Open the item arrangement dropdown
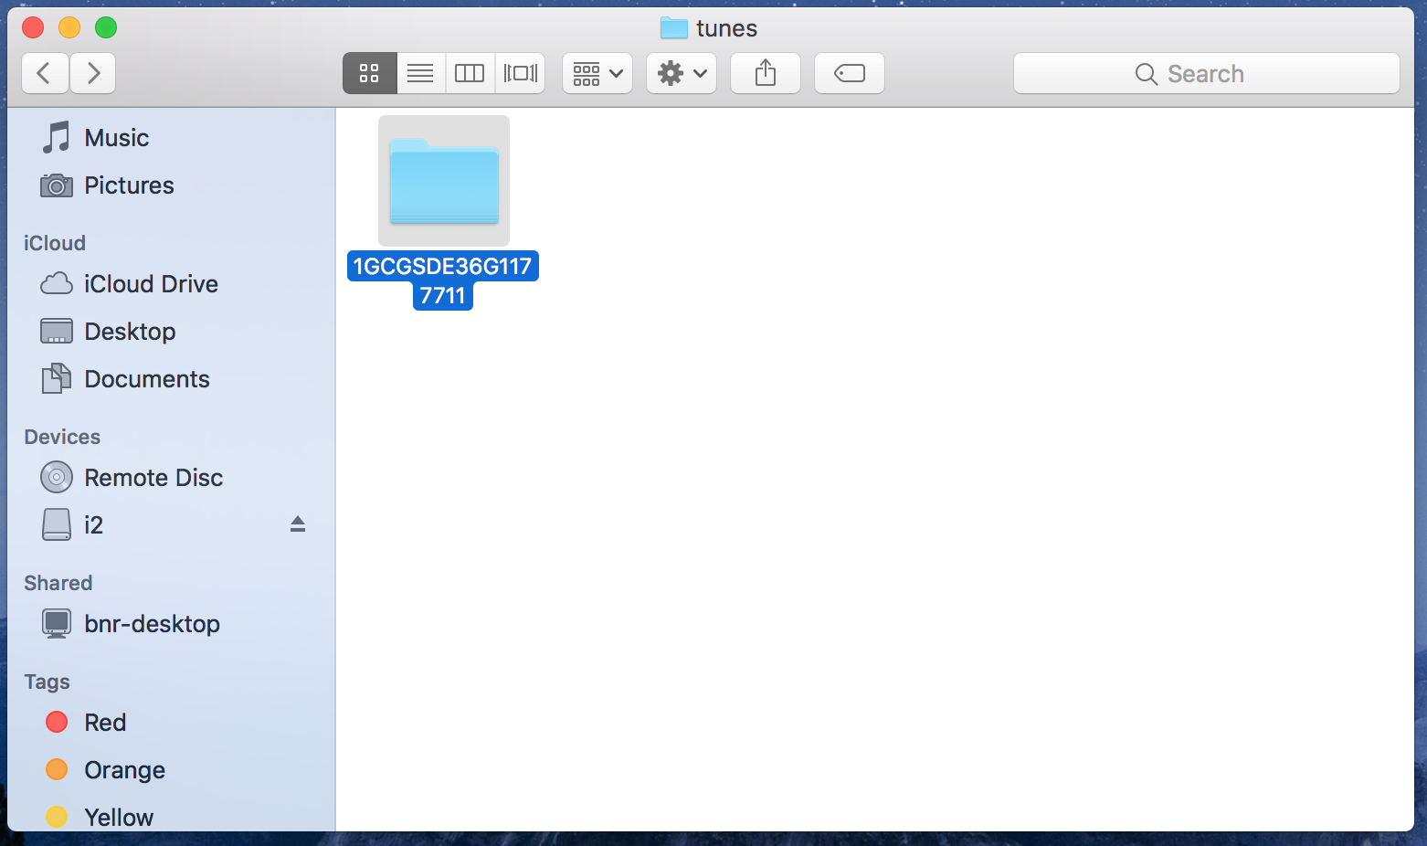 (597, 73)
